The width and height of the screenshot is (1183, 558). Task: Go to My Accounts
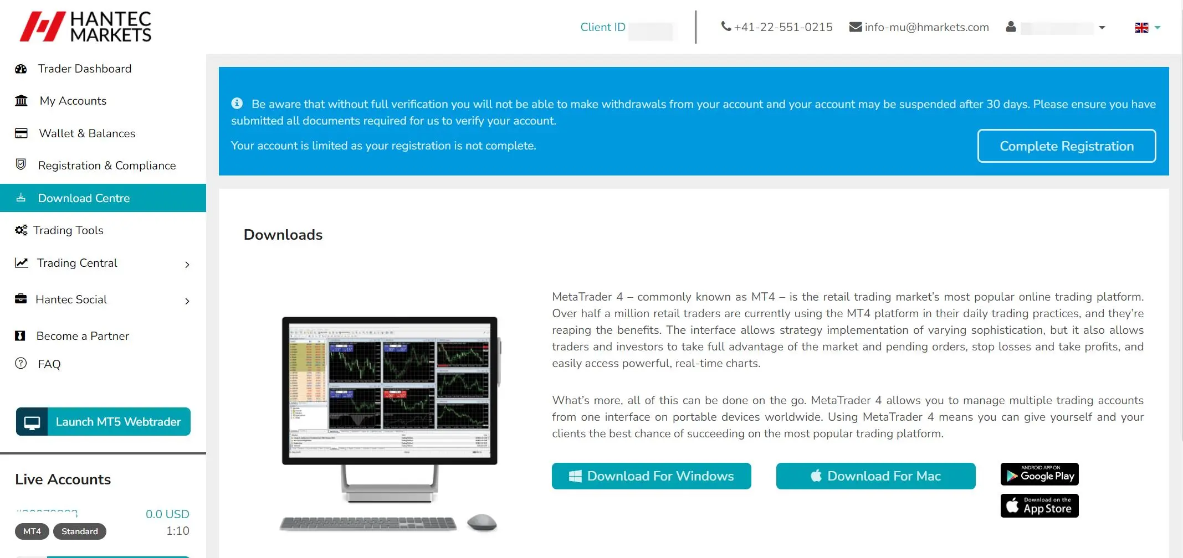pyautogui.click(x=103, y=101)
